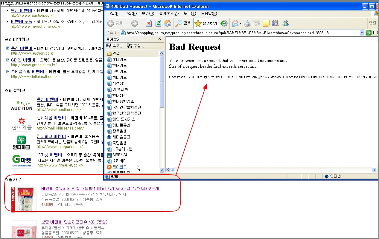Screen dimensions: 379x239
Task: Click the Favorites list vertical scrollbar thumb
Action: tap(162, 81)
